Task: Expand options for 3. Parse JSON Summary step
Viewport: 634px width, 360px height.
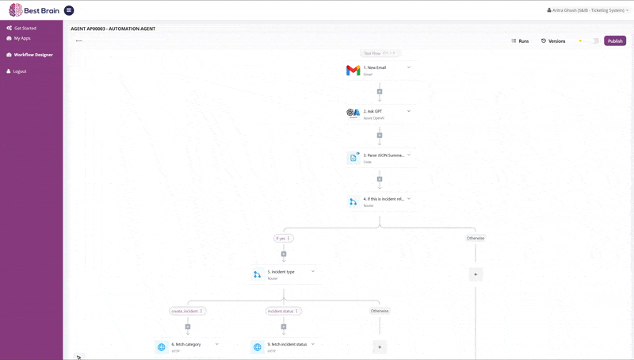Action: coord(409,155)
